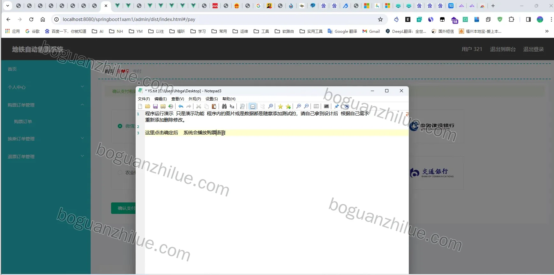Expand 个人中心 in the sidebar

(46, 87)
